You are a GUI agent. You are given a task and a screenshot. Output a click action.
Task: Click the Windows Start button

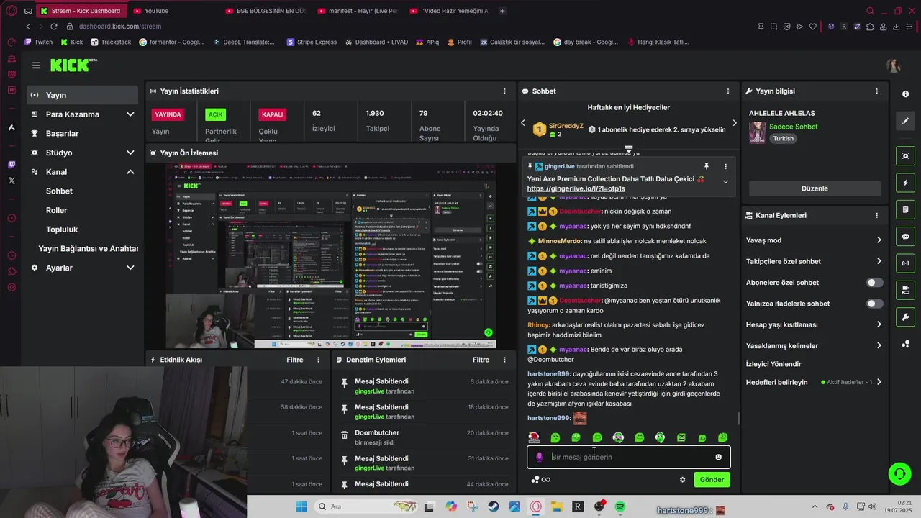click(x=301, y=506)
